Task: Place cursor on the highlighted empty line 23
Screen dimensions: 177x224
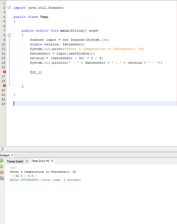Action: pos(95,104)
